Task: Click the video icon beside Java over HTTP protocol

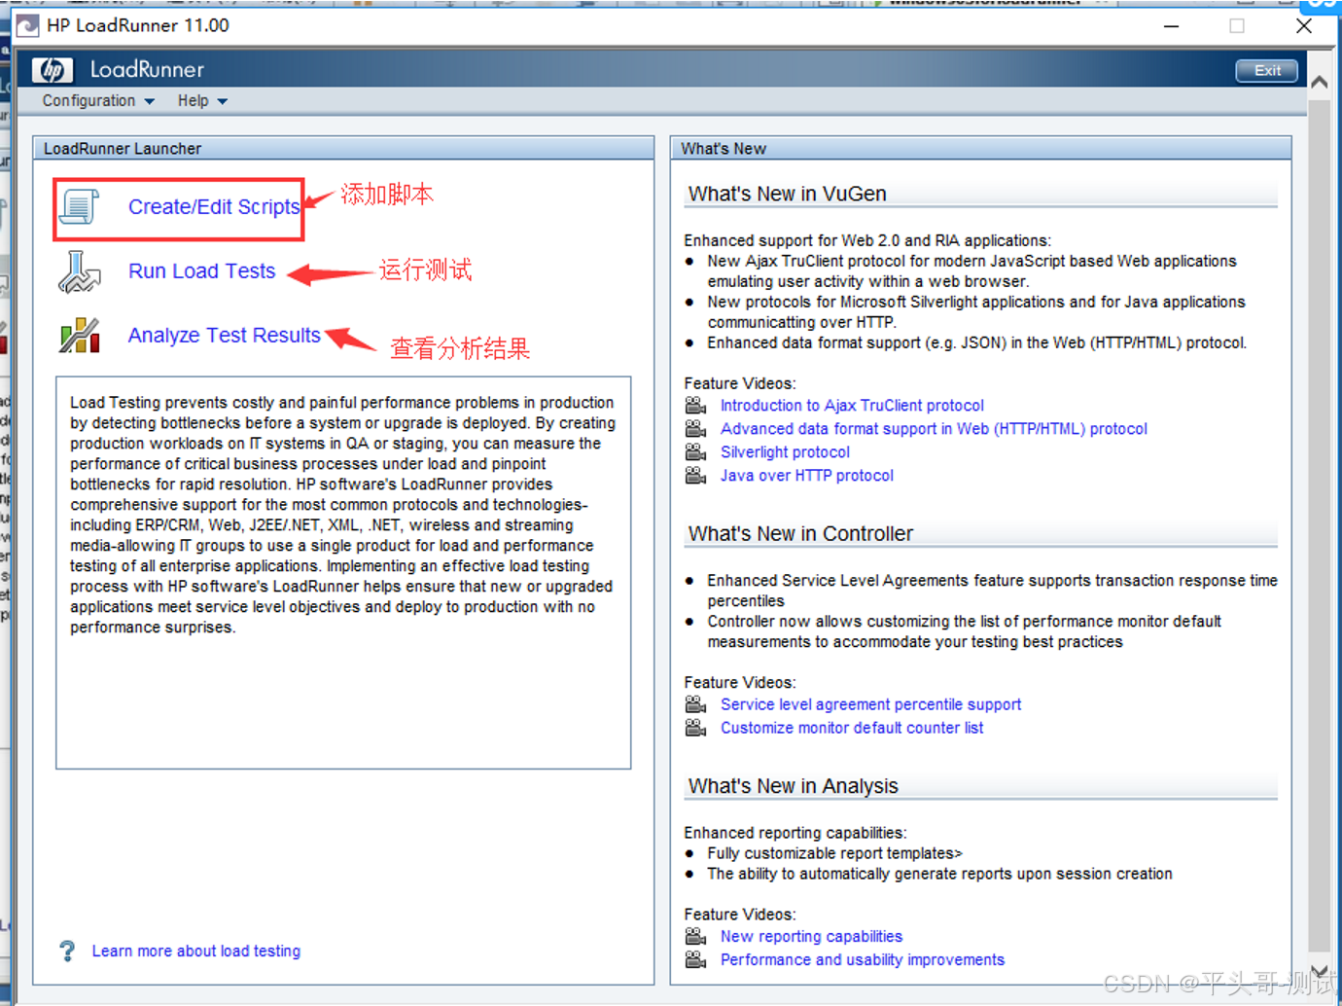Action: pyautogui.click(x=695, y=475)
